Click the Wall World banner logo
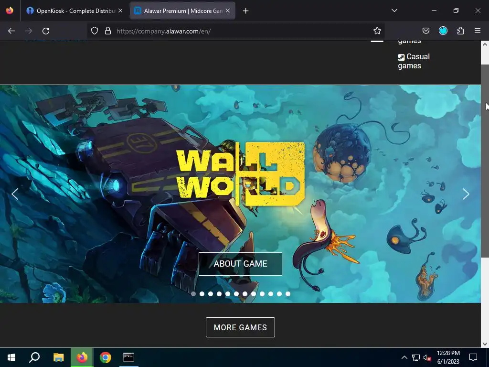Screen dimensions: 489x367 pyautogui.click(x=241, y=174)
